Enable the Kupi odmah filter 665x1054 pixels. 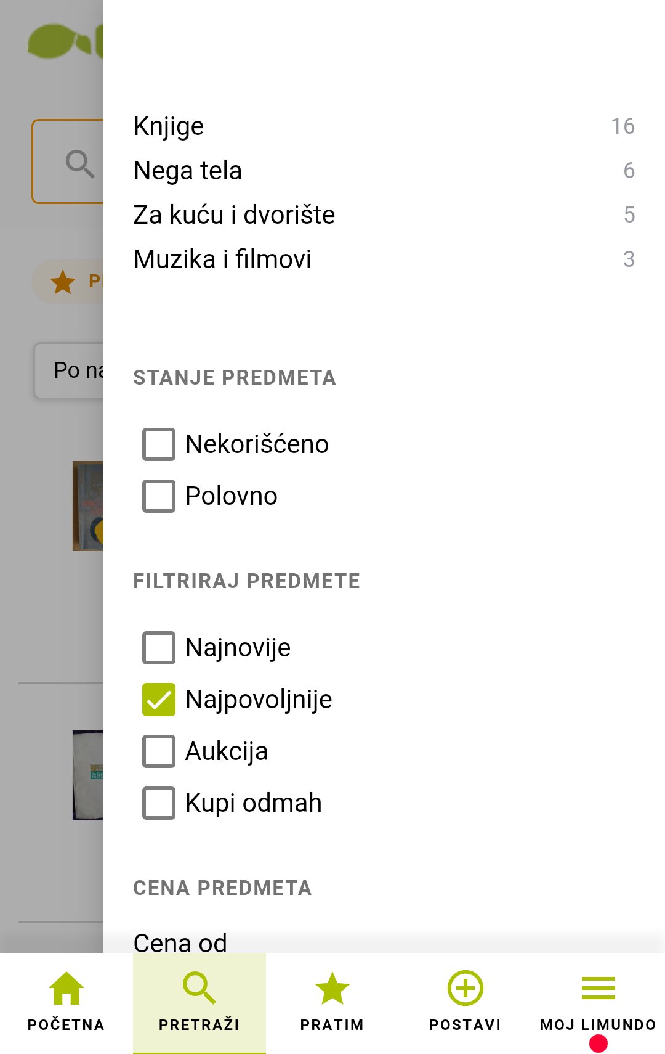coord(158,803)
